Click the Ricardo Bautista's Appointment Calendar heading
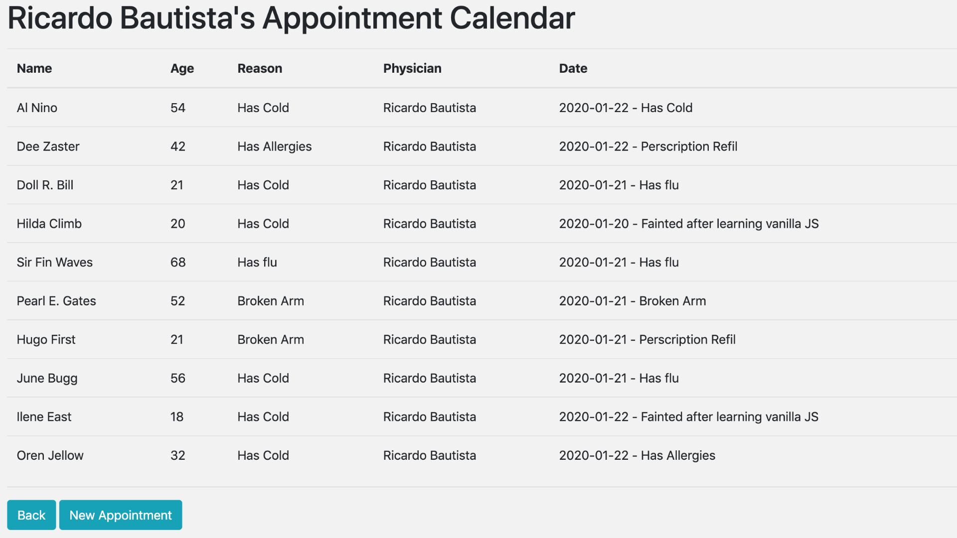 pos(292,18)
